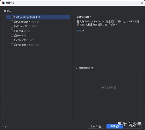Click the IntelliJ logo in title bar
Screen dimensions: 145x130
(x=3, y=3)
